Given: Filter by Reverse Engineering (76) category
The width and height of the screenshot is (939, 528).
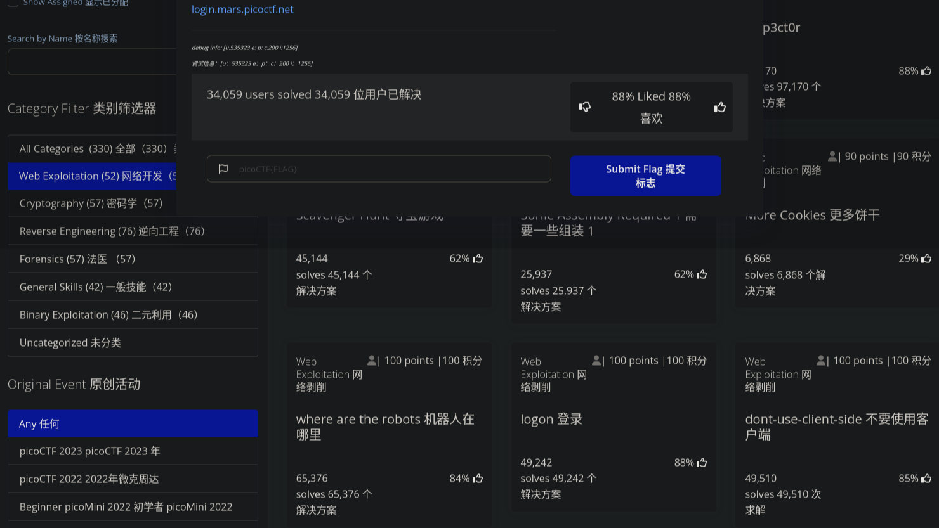Looking at the screenshot, I should [133, 231].
